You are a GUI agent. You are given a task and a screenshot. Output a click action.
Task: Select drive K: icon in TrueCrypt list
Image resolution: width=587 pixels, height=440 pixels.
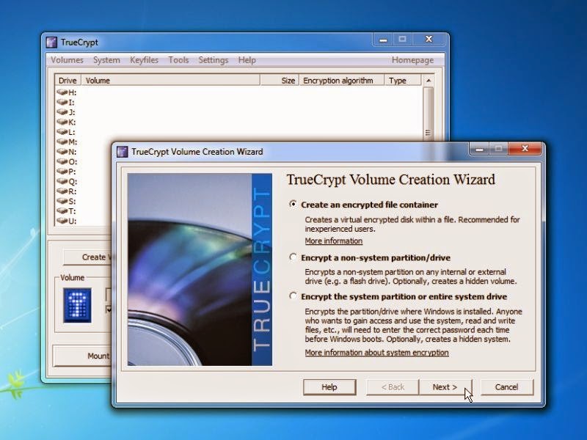(x=62, y=122)
